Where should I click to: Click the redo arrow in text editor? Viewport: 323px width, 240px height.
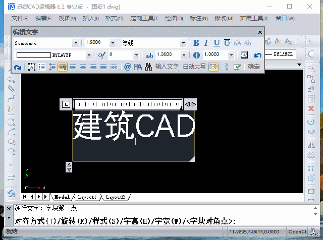coord(18,67)
